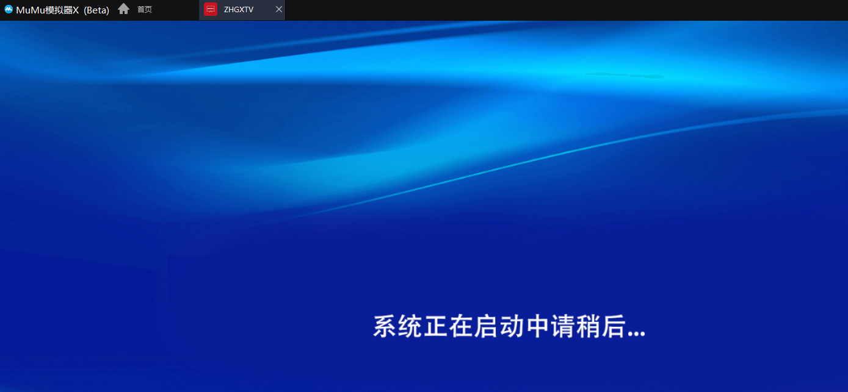The width and height of the screenshot is (848, 392).
Task: Click the red ZHGXTV app icon
Action: coord(210,9)
